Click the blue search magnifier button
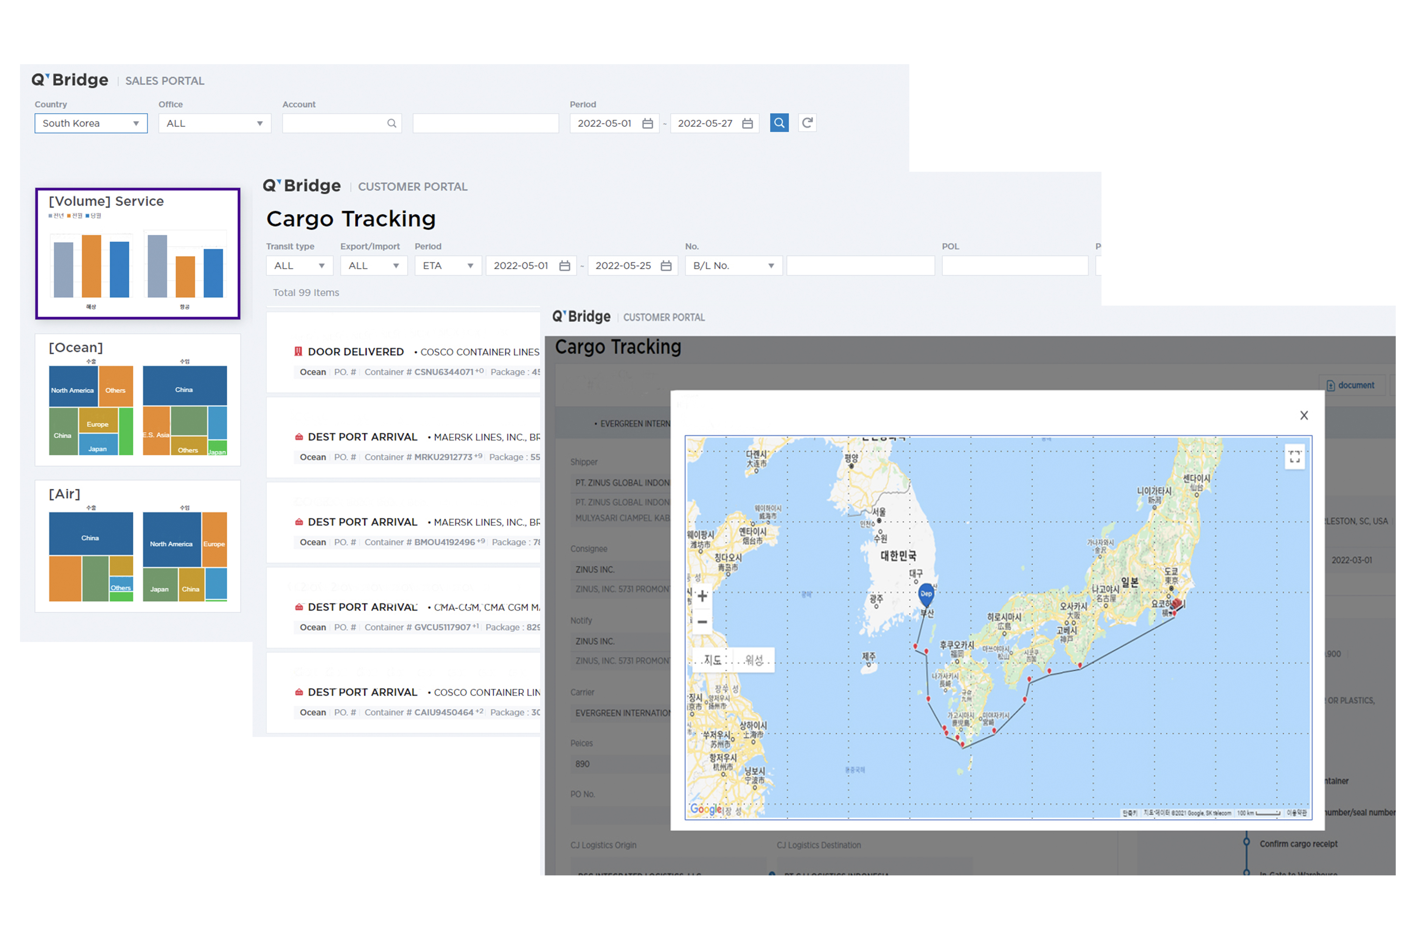This screenshot has width=1414, height=942. click(779, 123)
